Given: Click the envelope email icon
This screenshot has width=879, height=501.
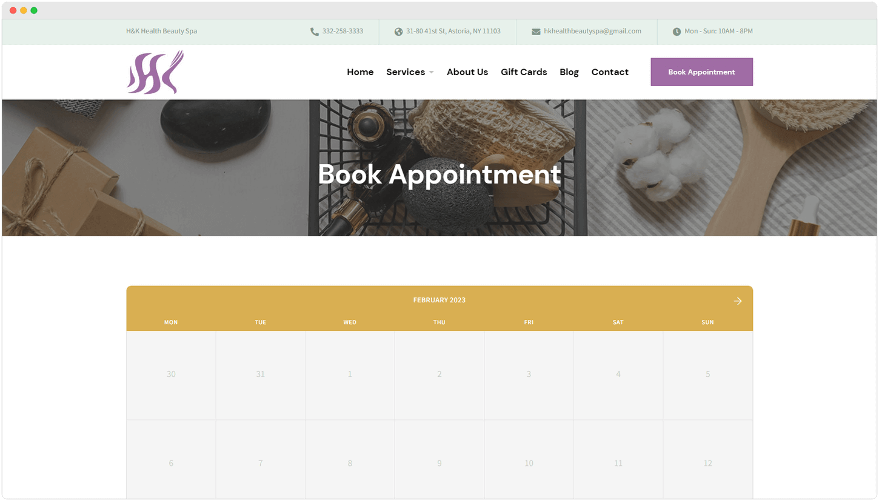Looking at the screenshot, I should pyautogui.click(x=536, y=32).
